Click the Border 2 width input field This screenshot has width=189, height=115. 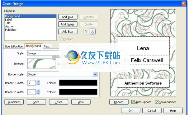(31, 92)
